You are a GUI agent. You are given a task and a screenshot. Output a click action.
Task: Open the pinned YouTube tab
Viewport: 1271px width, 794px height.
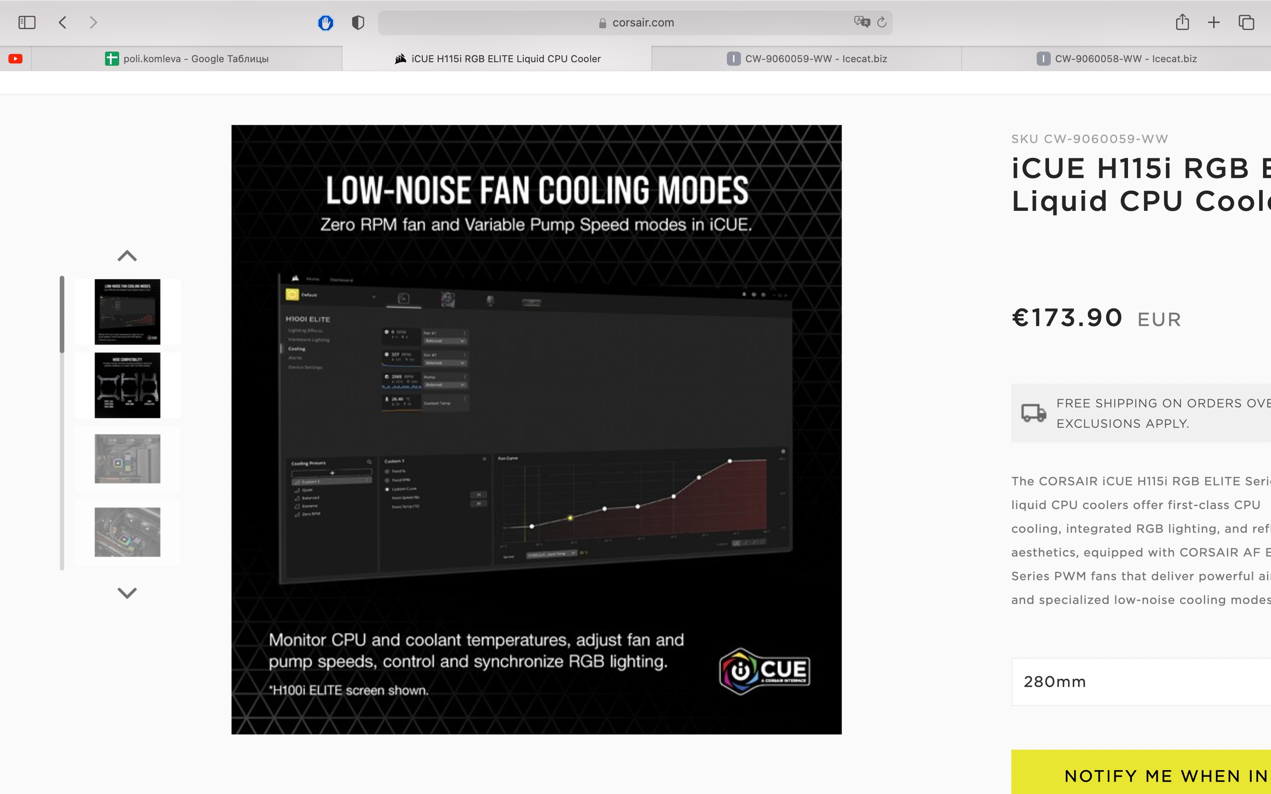click(16, 59)
